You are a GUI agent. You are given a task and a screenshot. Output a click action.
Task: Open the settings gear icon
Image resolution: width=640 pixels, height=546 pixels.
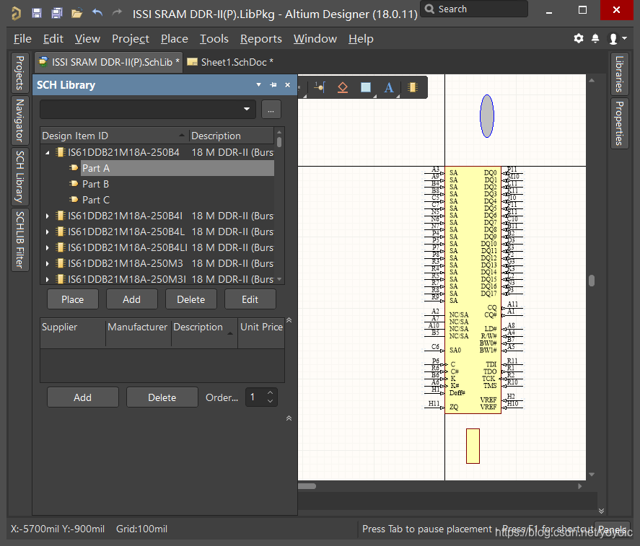579,38
